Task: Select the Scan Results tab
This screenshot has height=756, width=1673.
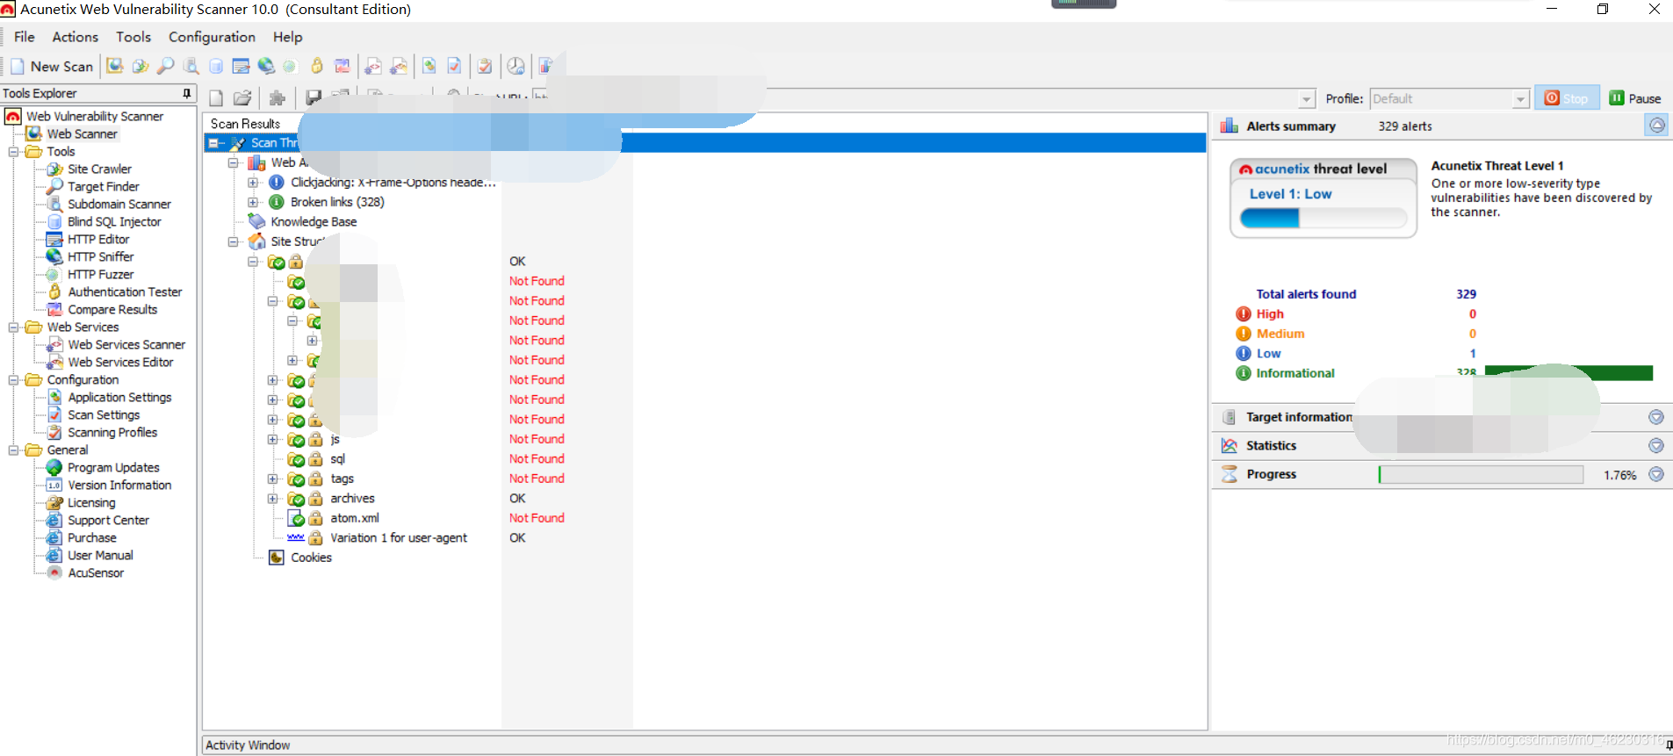Action: (x=246, y=124)
